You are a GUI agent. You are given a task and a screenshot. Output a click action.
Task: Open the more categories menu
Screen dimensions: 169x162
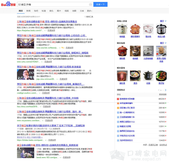[89, 11]
